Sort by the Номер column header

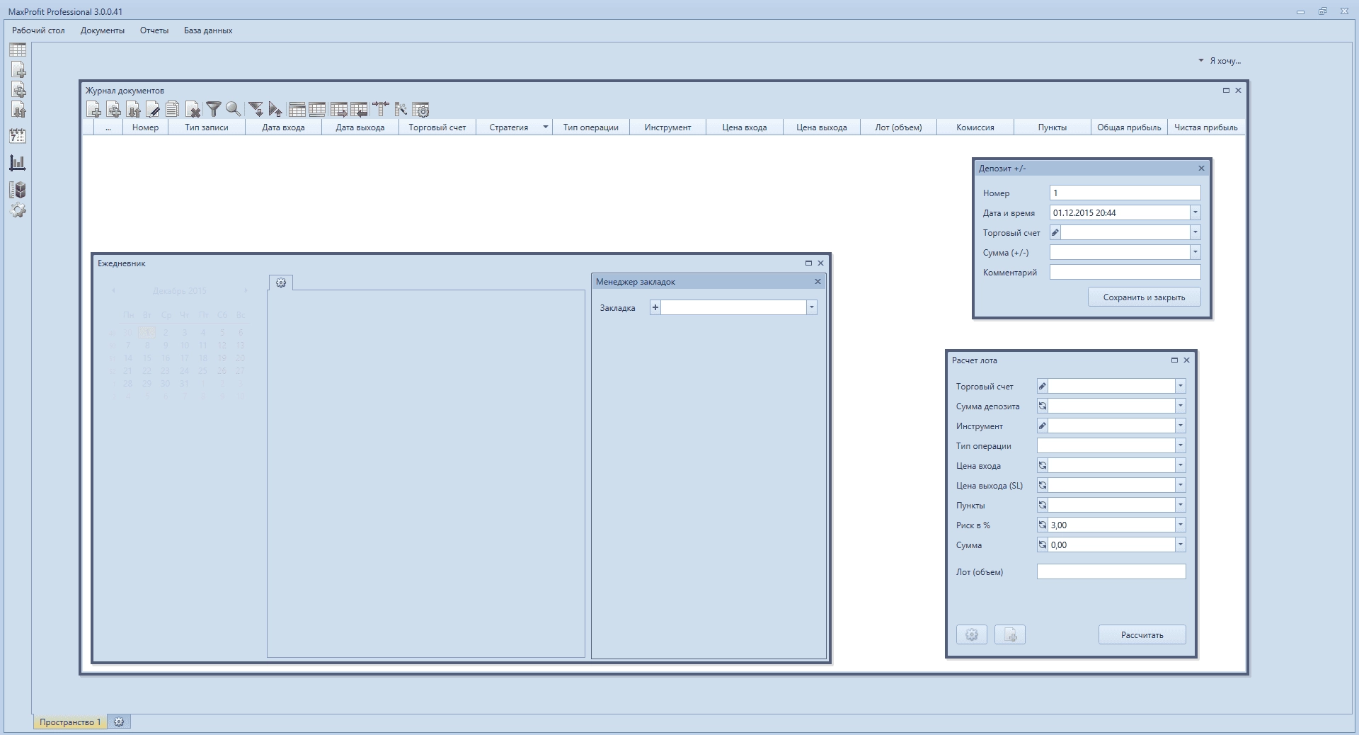point(145,127)
